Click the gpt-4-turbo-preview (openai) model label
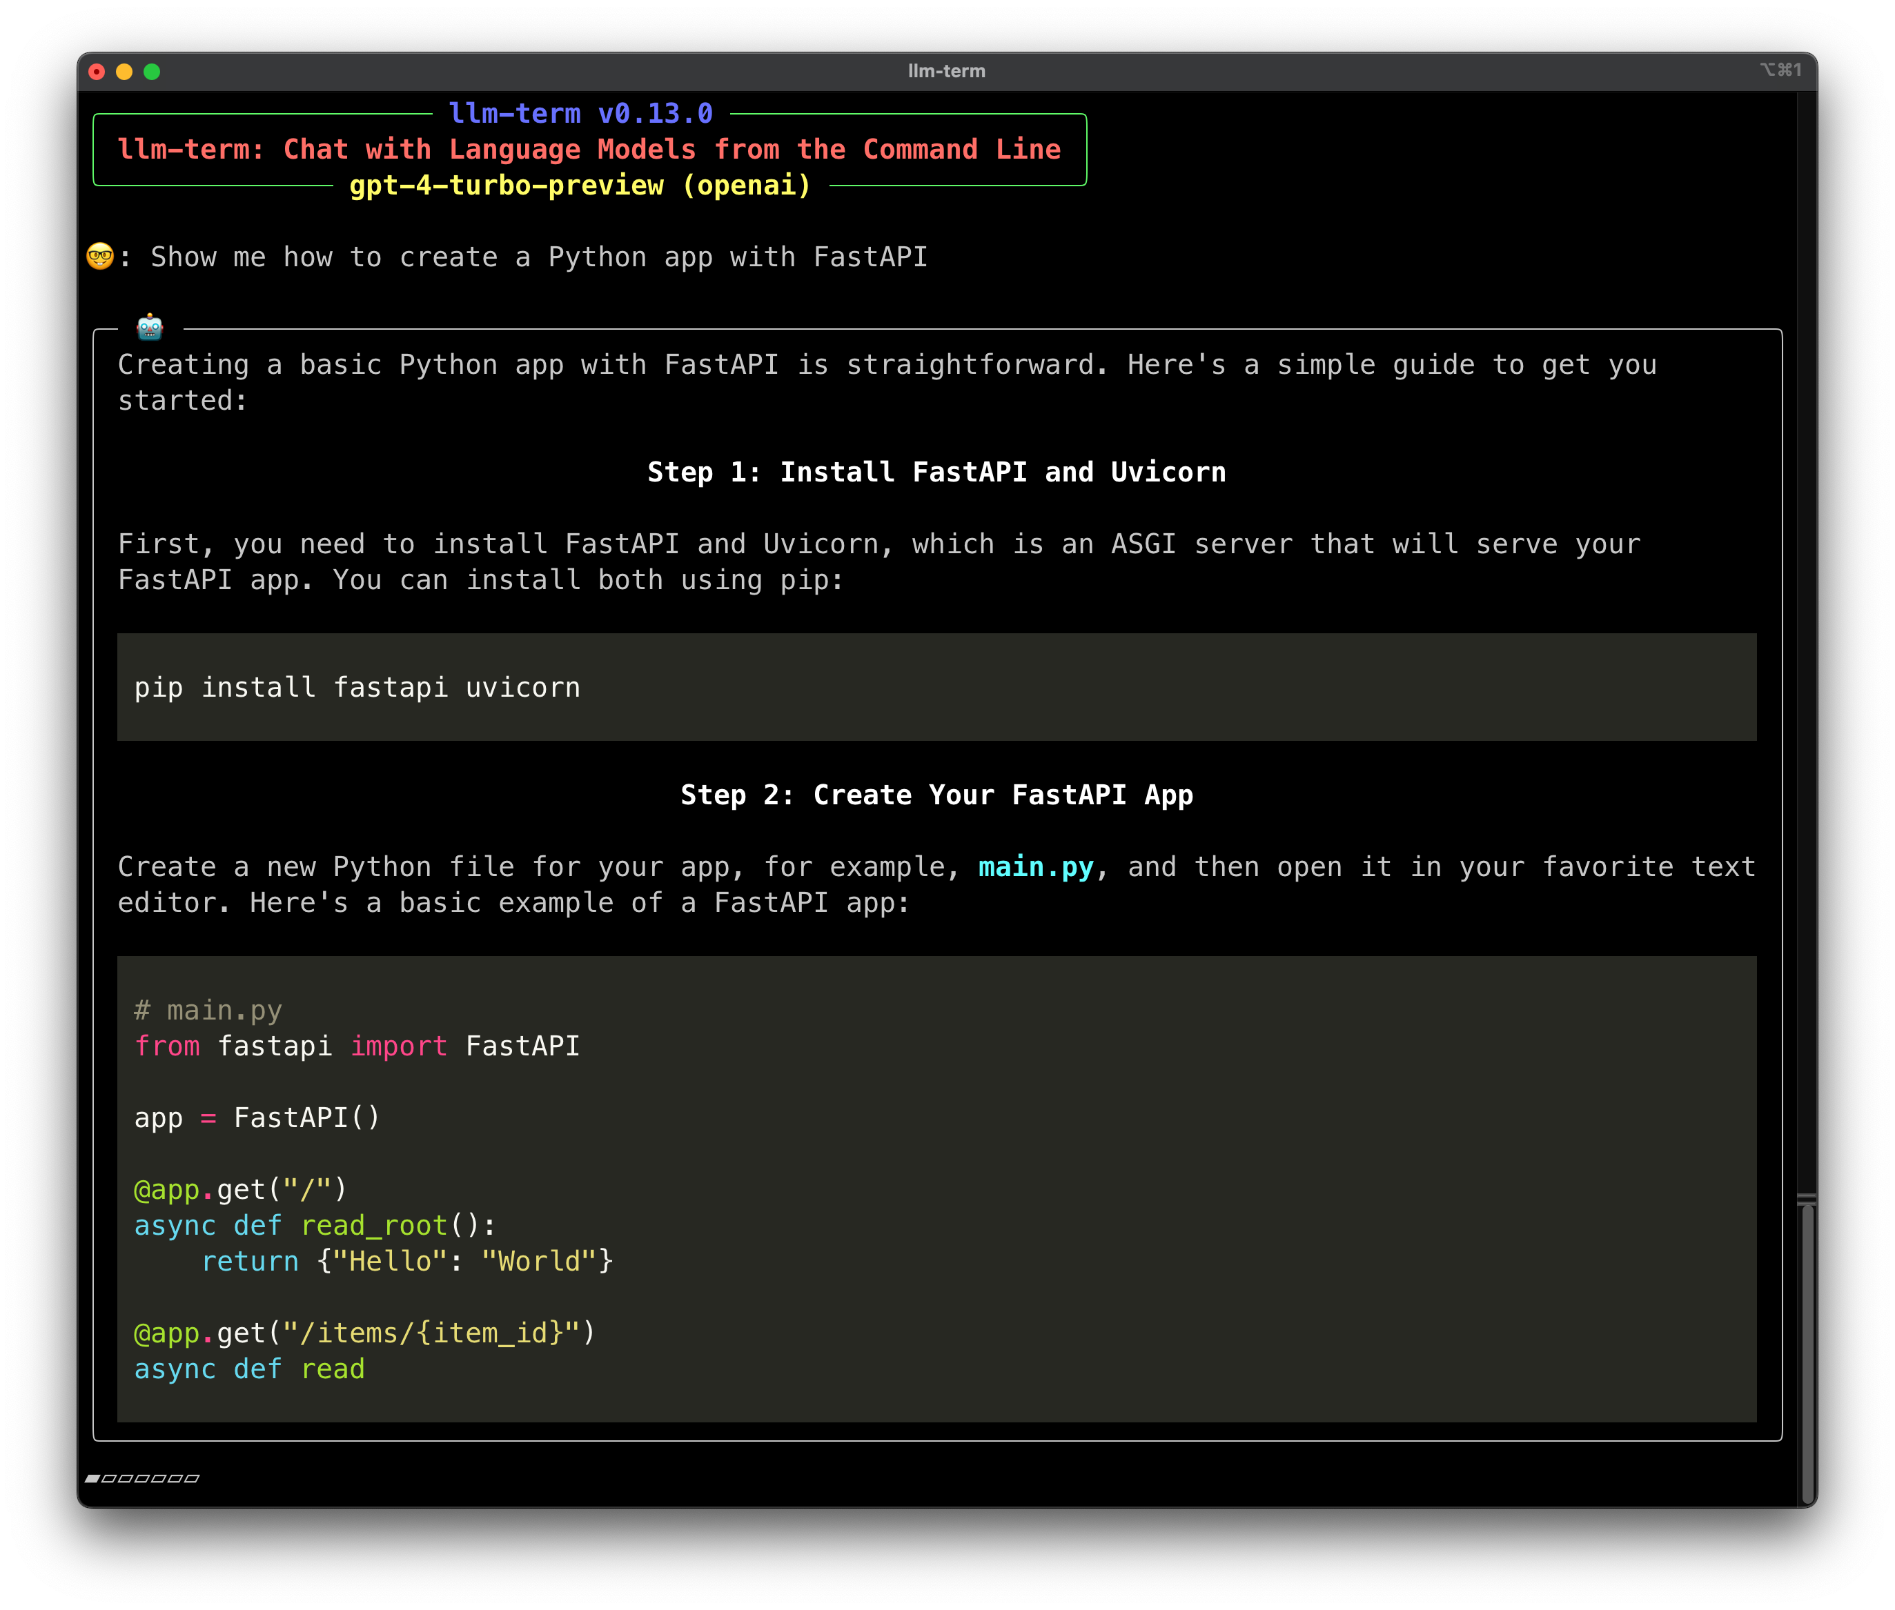This screenshot has width=1895, height=1610. point(580,186)
